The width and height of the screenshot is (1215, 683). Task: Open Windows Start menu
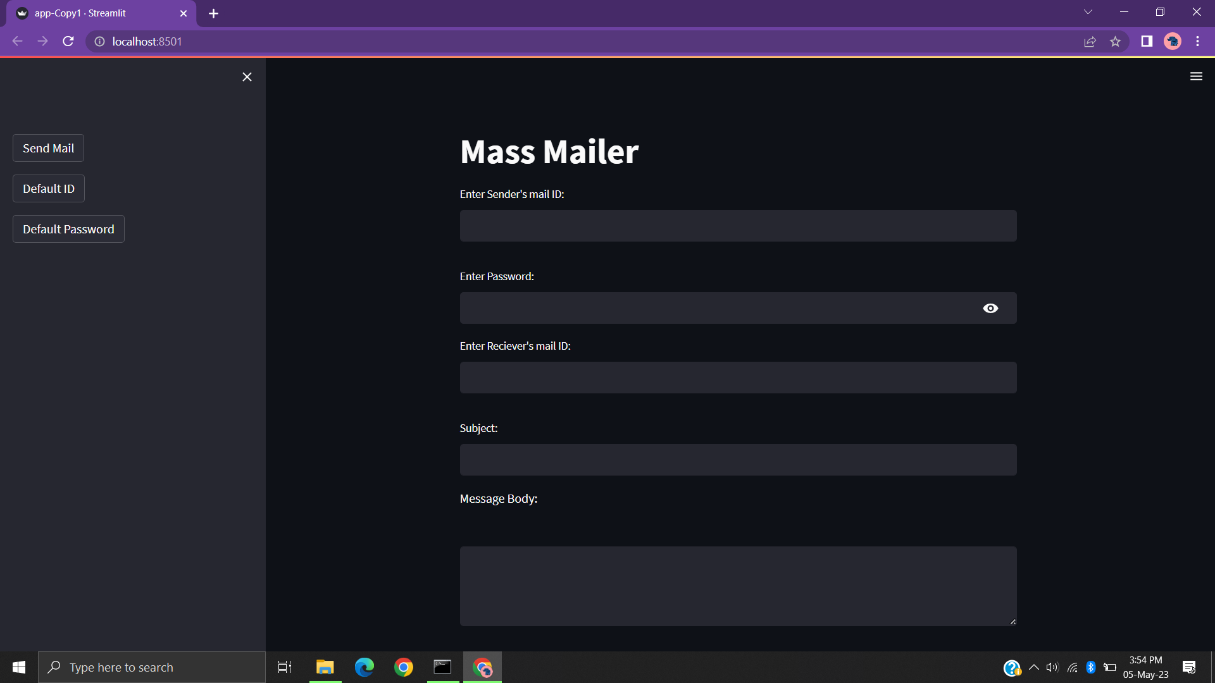coord(19,667)
